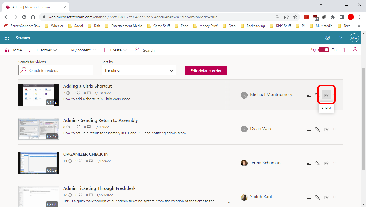Click the Chrome address bar URL
The image size is (366, 207).
(133, 17)
